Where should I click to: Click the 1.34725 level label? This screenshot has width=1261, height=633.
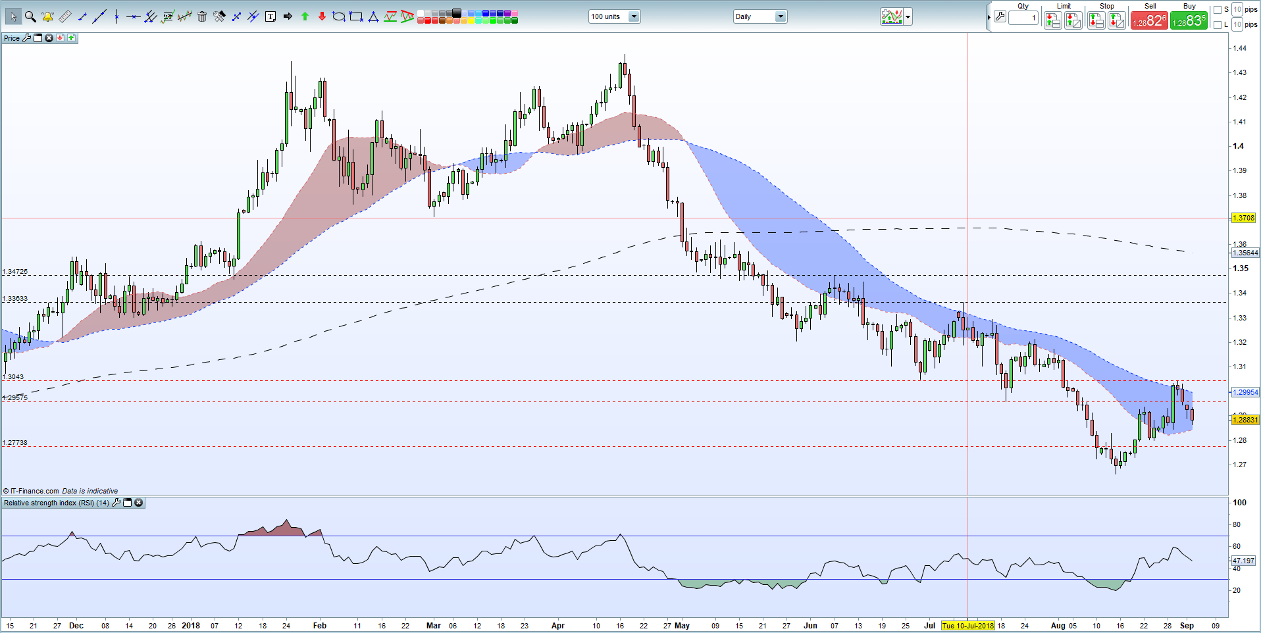tap(15, 271)
